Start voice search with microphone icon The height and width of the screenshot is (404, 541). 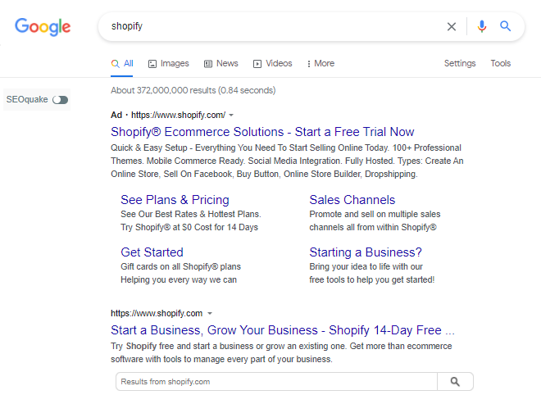(482, 26)
